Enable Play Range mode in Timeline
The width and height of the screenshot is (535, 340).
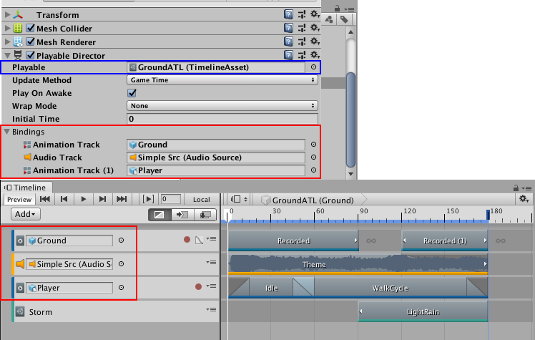click(x=149, y=199)
